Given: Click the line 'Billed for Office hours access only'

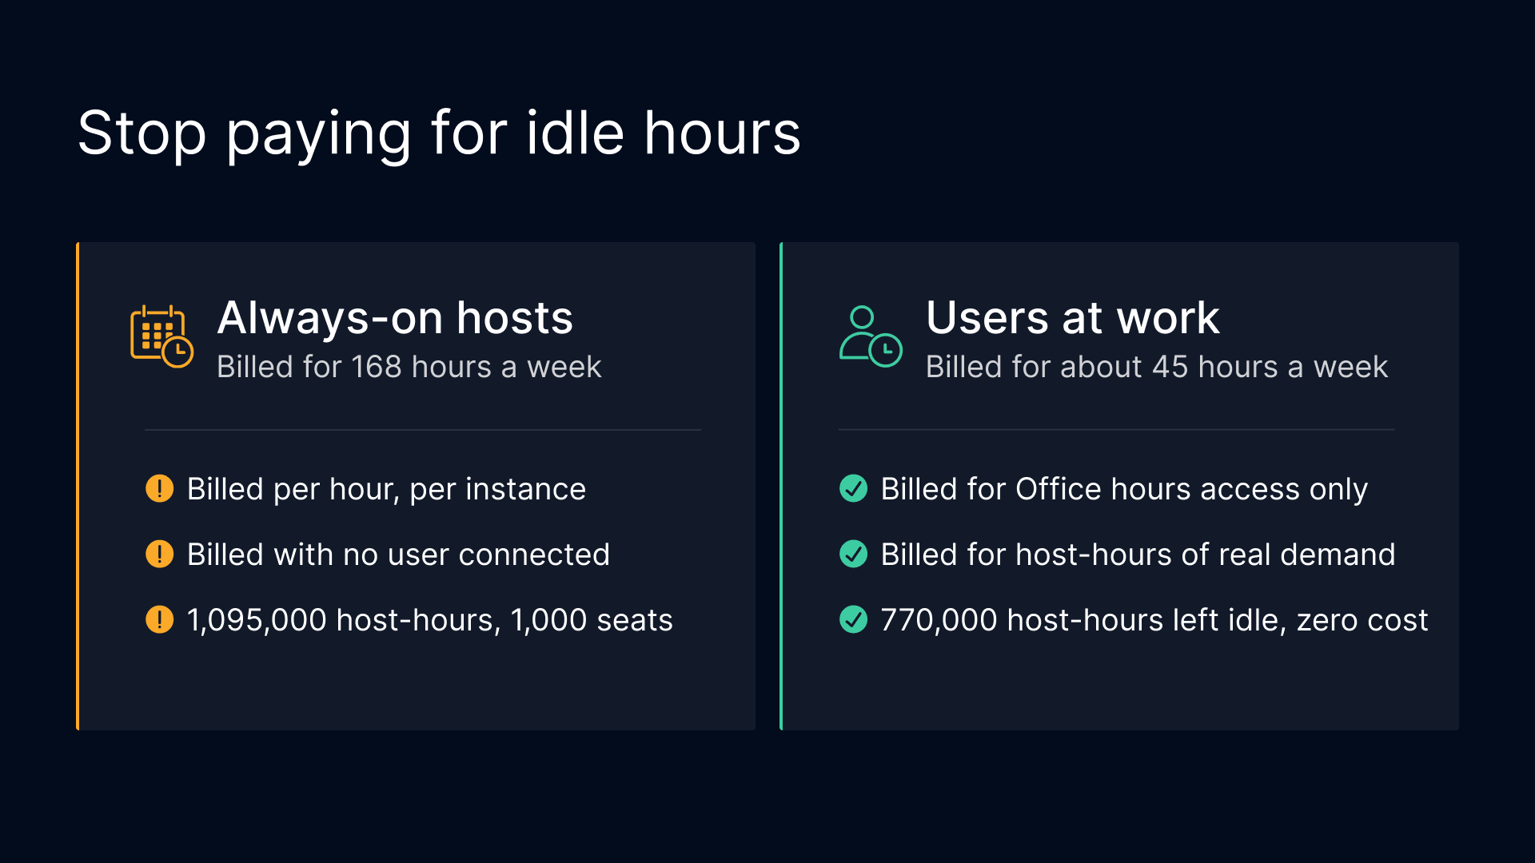Looking at the screenshot, I should (1124, 489).
